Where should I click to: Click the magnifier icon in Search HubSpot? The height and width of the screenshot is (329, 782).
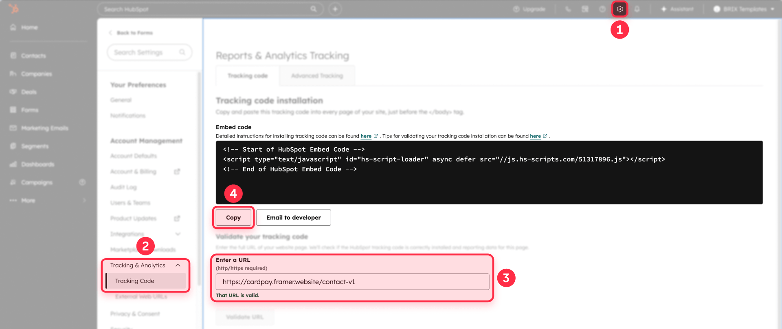[x=313, y=9]
